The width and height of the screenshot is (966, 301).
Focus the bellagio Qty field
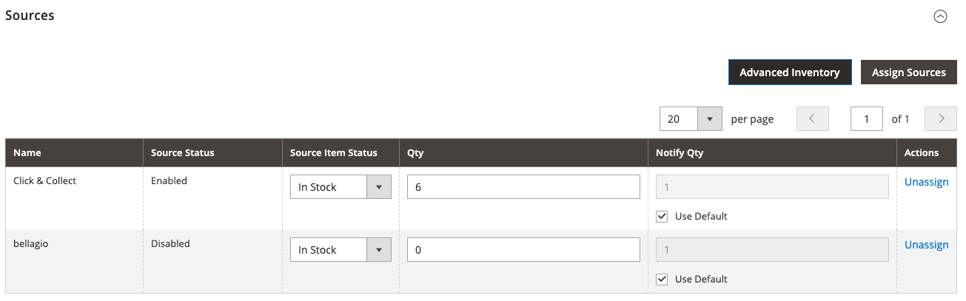[x=523, y=250]
